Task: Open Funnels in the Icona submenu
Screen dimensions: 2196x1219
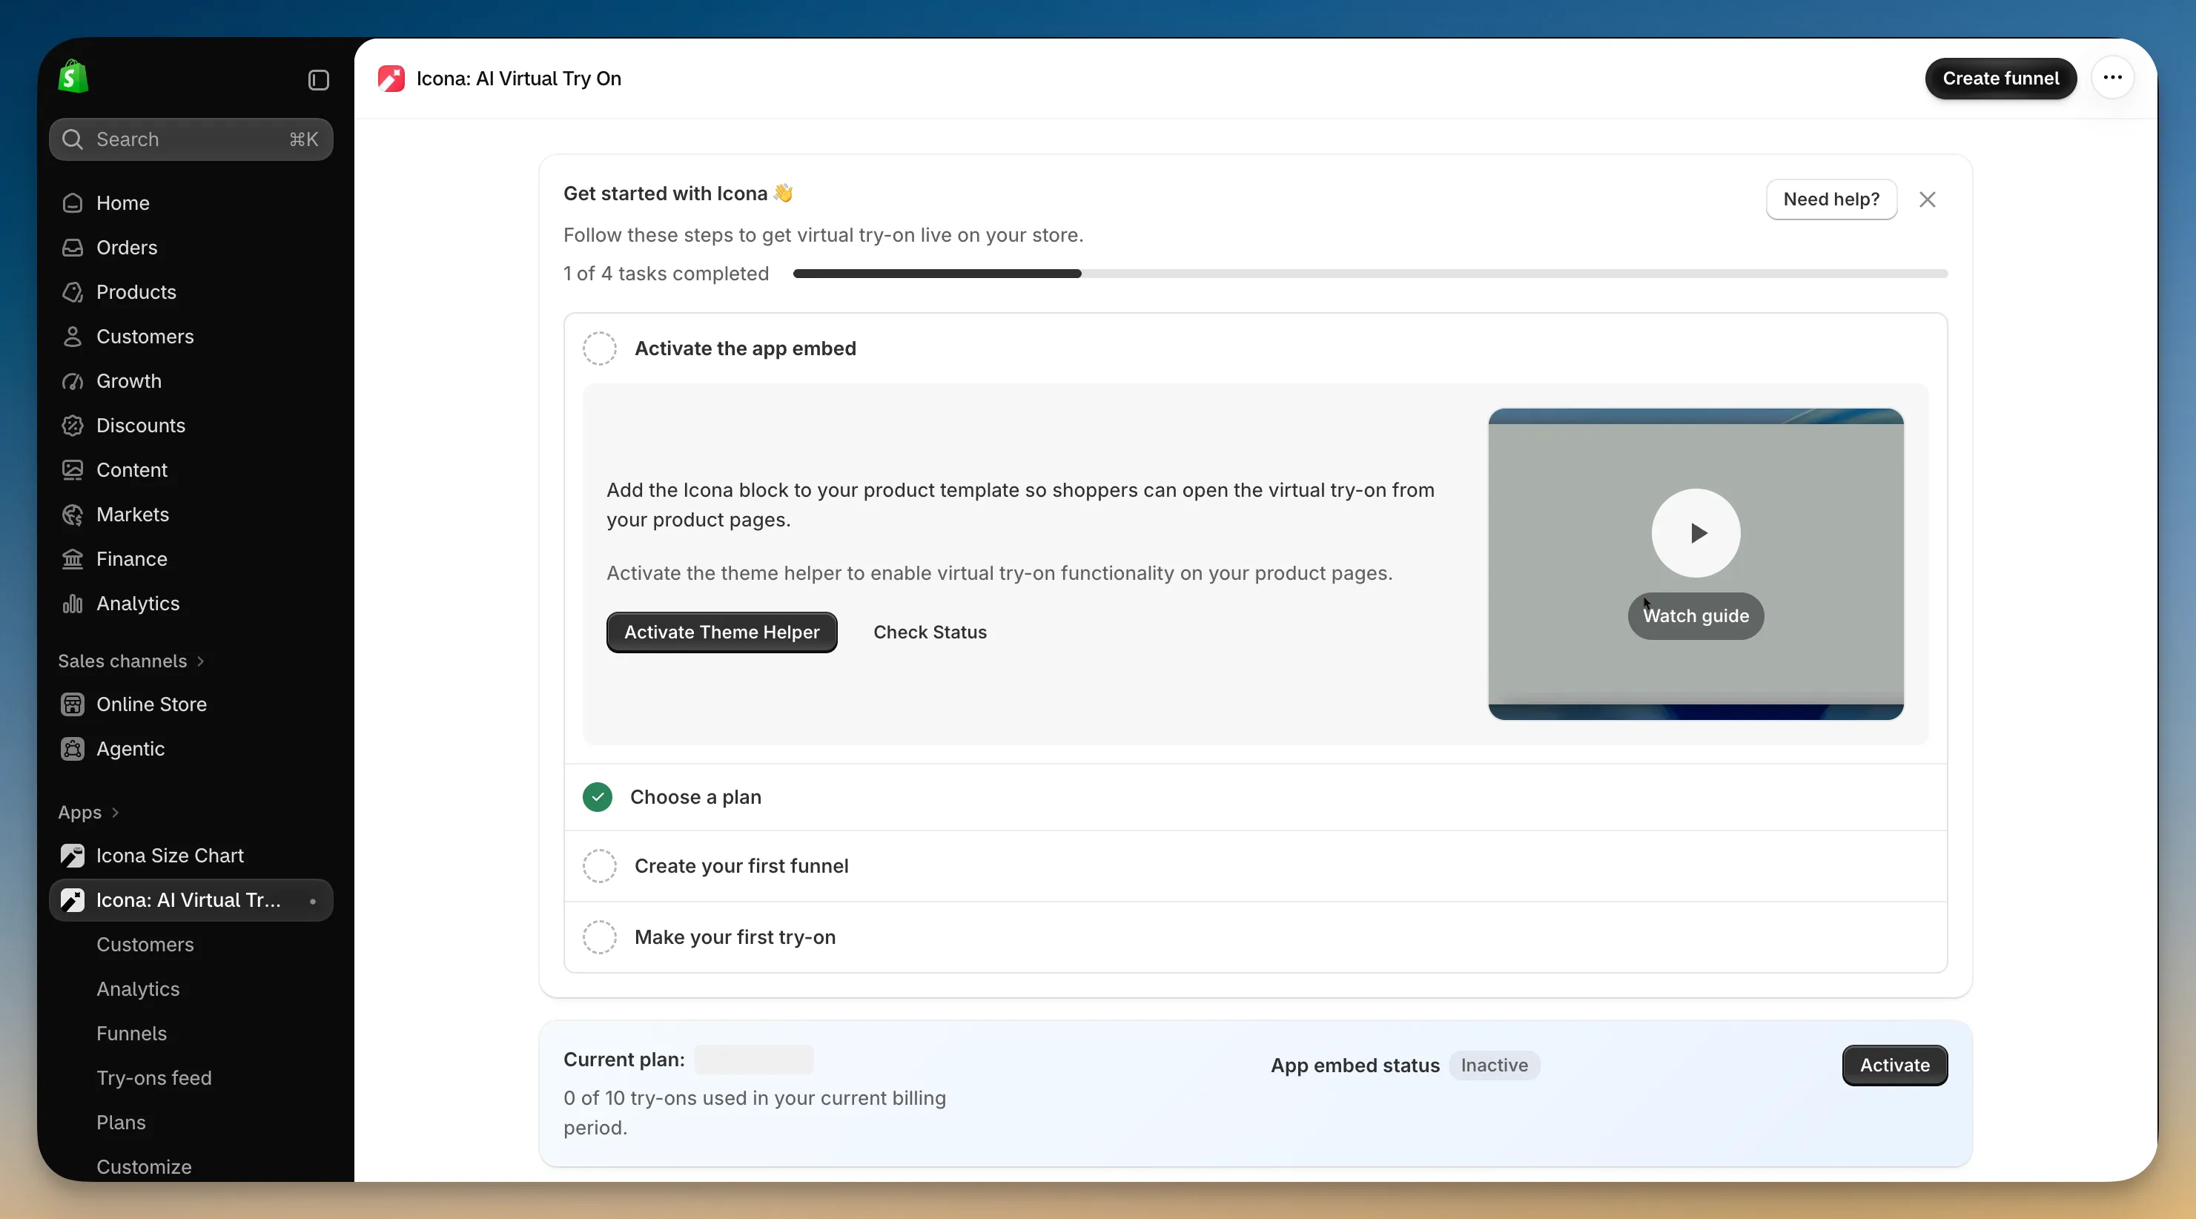Action: point(131,1033)
